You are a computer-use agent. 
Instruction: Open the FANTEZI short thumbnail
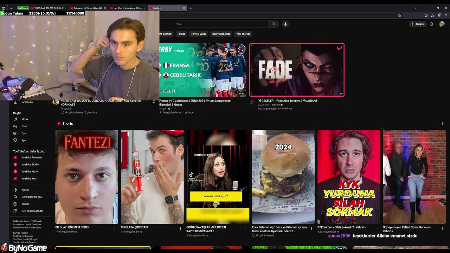point(86,177)
